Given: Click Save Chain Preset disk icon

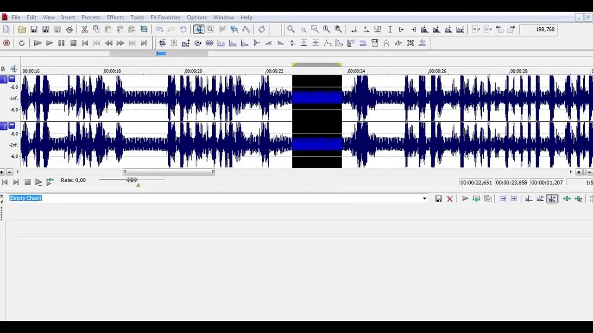Looking at the screenshot, I should point(438,199).
